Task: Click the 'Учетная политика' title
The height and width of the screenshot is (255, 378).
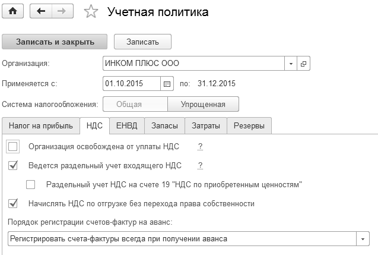Action: click(158, 12)
